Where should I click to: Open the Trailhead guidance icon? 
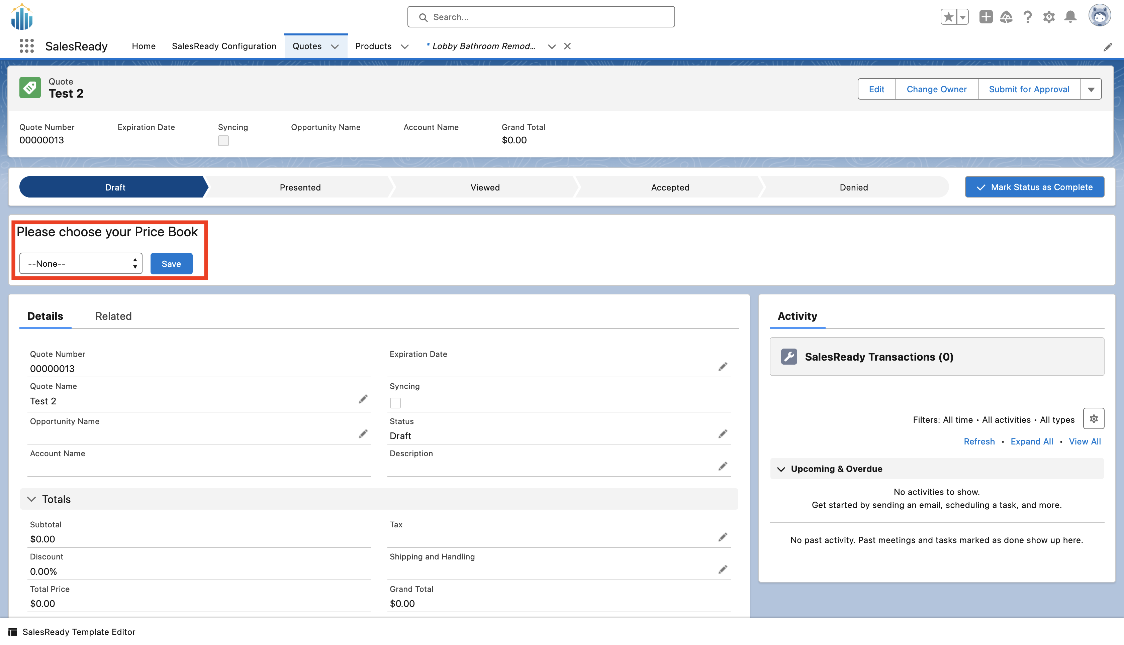tap(1006, 17)
